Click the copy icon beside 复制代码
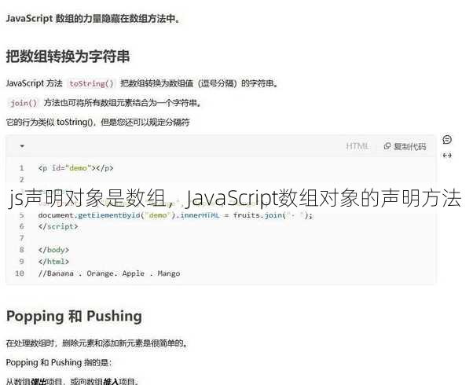 click(387, 146)
